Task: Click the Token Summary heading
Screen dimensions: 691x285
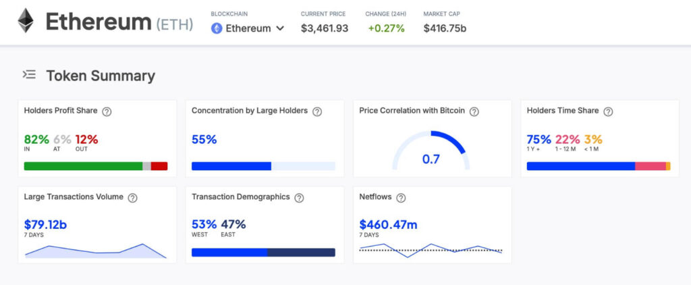Action: pos(101,76)
